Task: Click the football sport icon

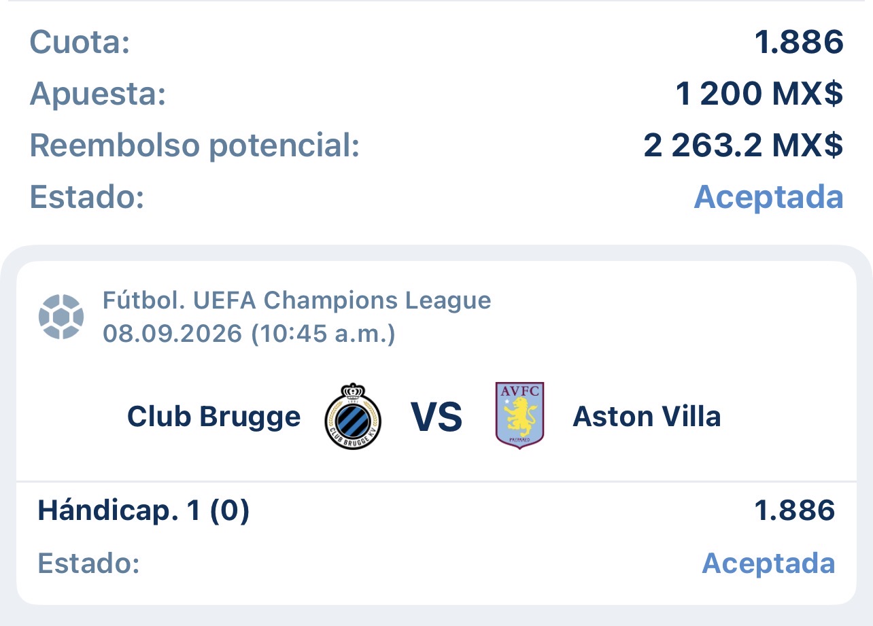Action: (61, 317)
